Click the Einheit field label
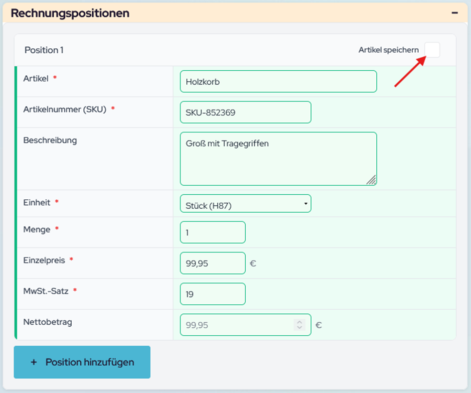This screenshot has width=471, height=393. point(37,203)
